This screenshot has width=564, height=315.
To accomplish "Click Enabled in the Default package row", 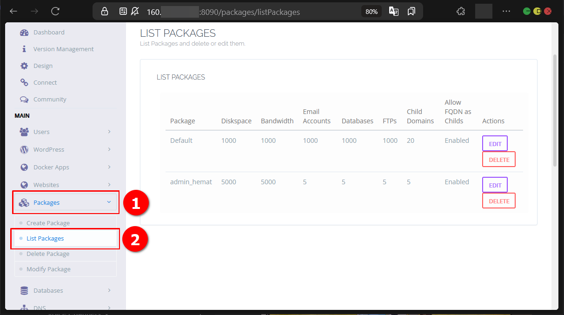I will coord(457,141).
